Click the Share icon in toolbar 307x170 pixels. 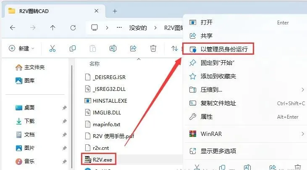point(133,48)
